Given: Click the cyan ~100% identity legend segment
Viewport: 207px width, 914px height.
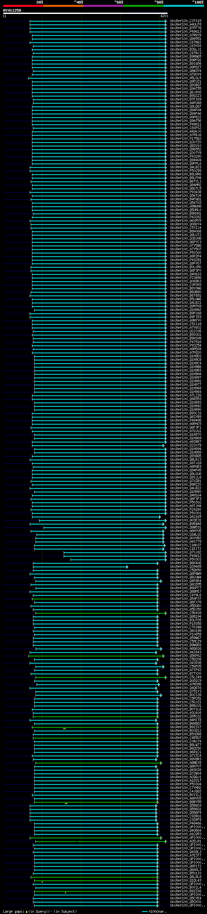Looking at the screenshot, I should pyautogui.click(x=184, y=6).
